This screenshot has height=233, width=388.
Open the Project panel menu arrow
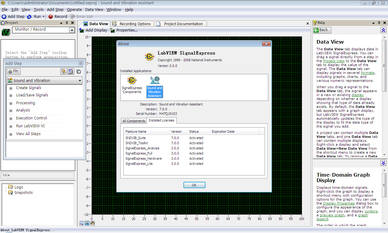coord(61,23)
